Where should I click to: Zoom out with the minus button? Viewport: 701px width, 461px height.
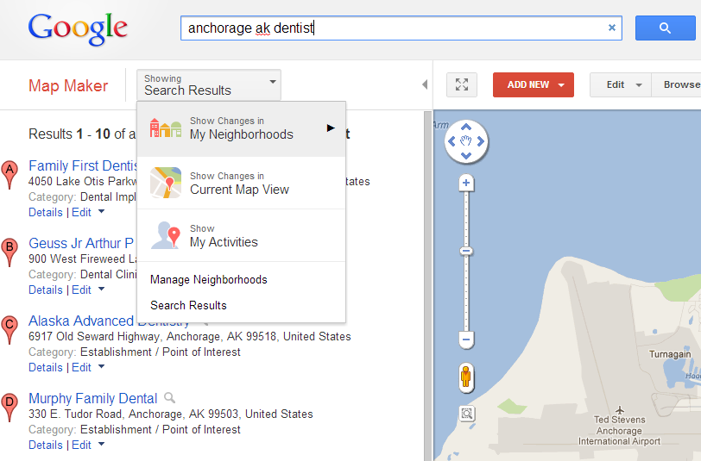466,340
